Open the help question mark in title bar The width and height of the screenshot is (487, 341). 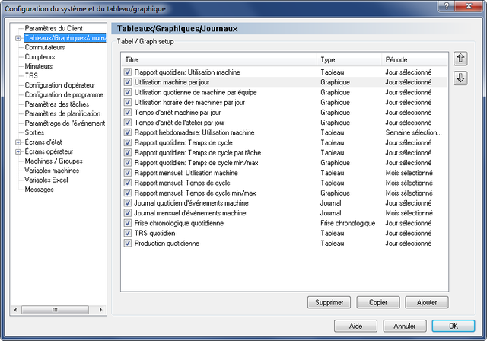[447, 6]
